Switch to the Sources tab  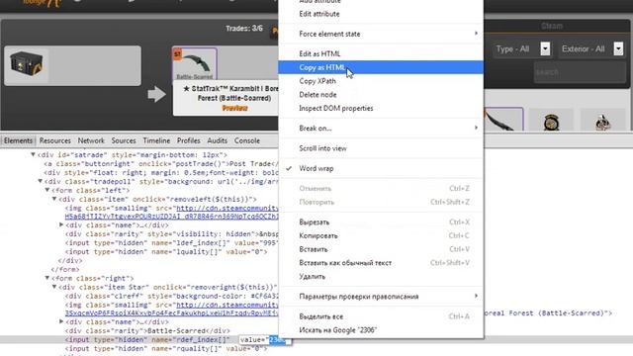click(x=124, y=140)
